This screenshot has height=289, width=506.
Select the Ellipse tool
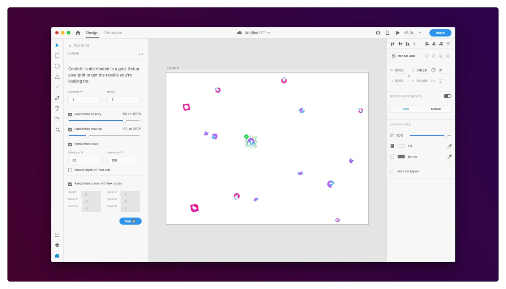(57, 66)
